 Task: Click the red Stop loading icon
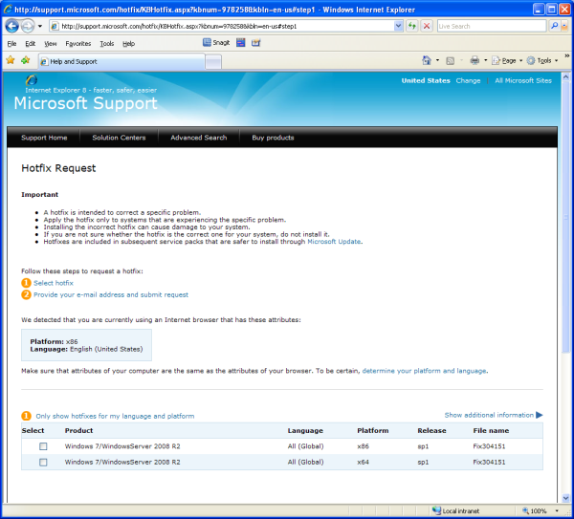pyautogui.click(x=427, y=26)
